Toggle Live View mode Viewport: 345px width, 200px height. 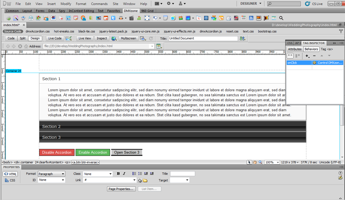(x=85, y=39)
